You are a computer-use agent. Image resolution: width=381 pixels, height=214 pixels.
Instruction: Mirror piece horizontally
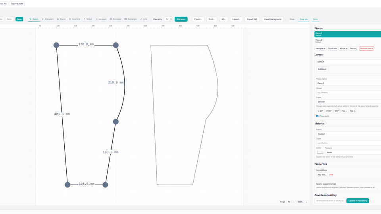(x=343, y=48)
